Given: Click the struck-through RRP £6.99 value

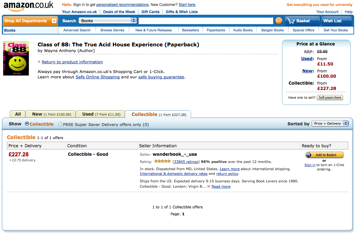Looking at the screenshot, I should coord(322,52).
